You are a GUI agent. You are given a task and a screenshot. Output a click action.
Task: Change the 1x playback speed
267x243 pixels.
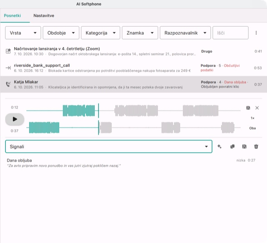pyautogui.click(x=252, y=118)
